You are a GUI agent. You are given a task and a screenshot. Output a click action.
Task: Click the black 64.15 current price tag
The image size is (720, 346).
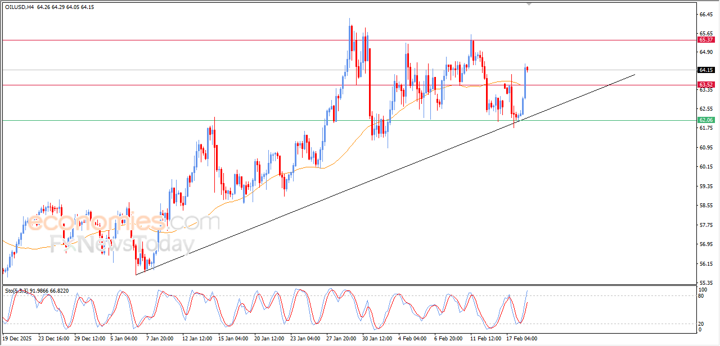click(x=705, y=70)
